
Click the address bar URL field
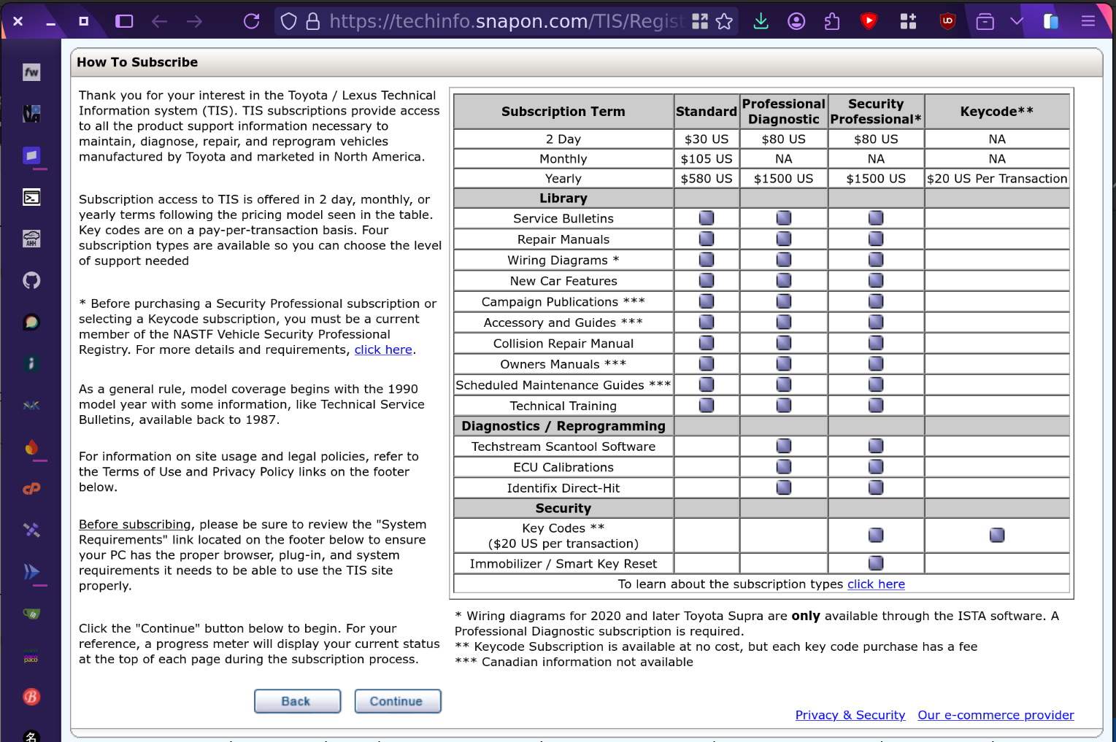click(x=505, y=21)
